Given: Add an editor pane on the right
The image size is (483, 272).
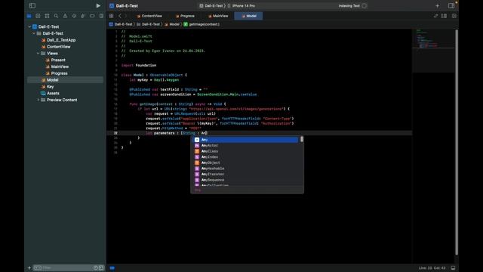Looking at the screenshot, I should pos(454,16).
